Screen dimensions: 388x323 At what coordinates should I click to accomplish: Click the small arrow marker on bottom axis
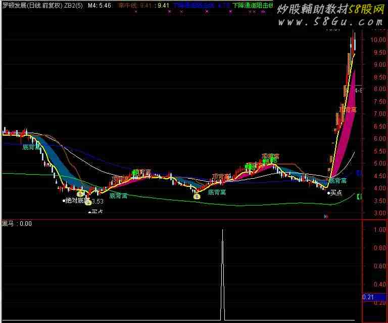pyautogui.click(x=326, y=216)
